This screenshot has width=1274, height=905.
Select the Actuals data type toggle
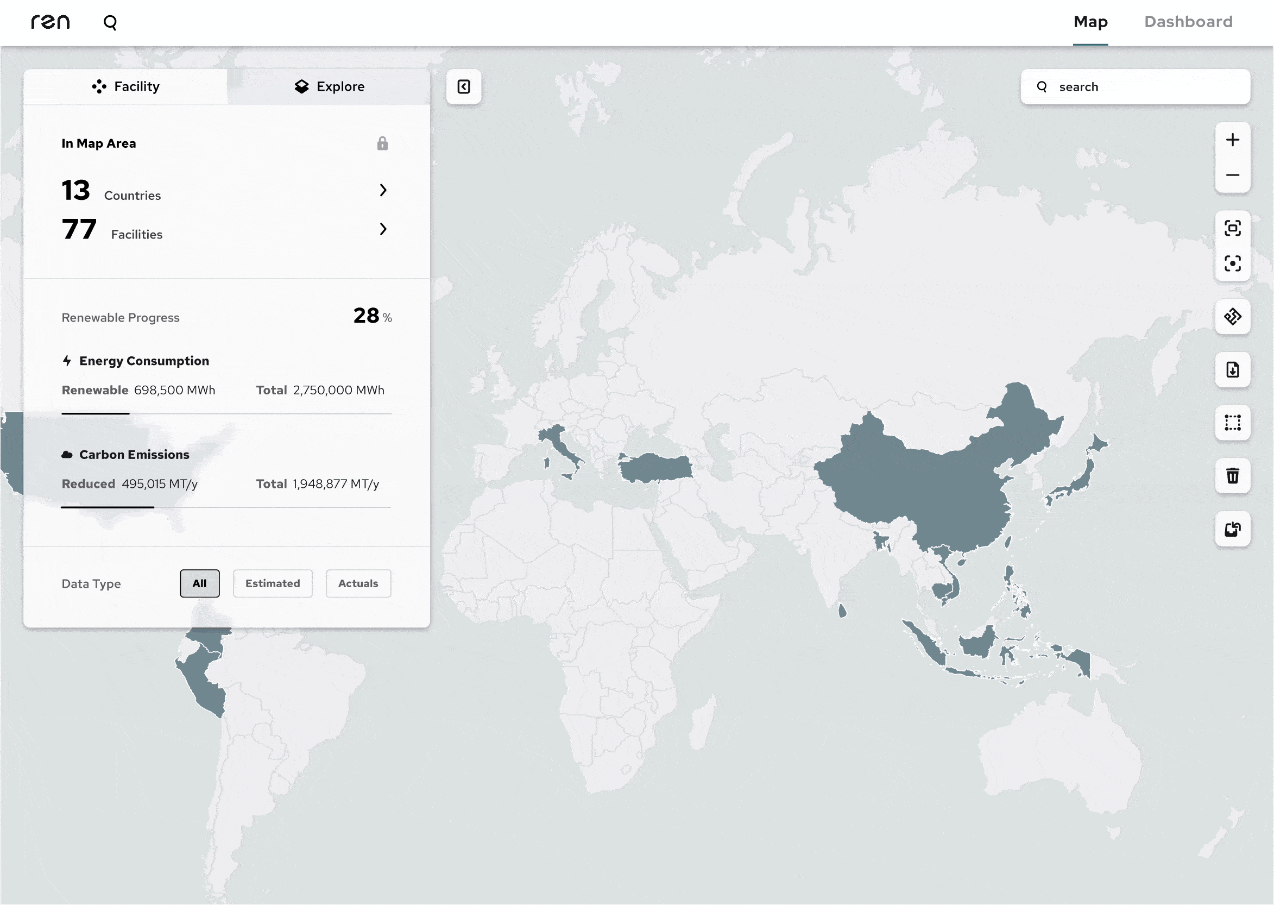357,583
